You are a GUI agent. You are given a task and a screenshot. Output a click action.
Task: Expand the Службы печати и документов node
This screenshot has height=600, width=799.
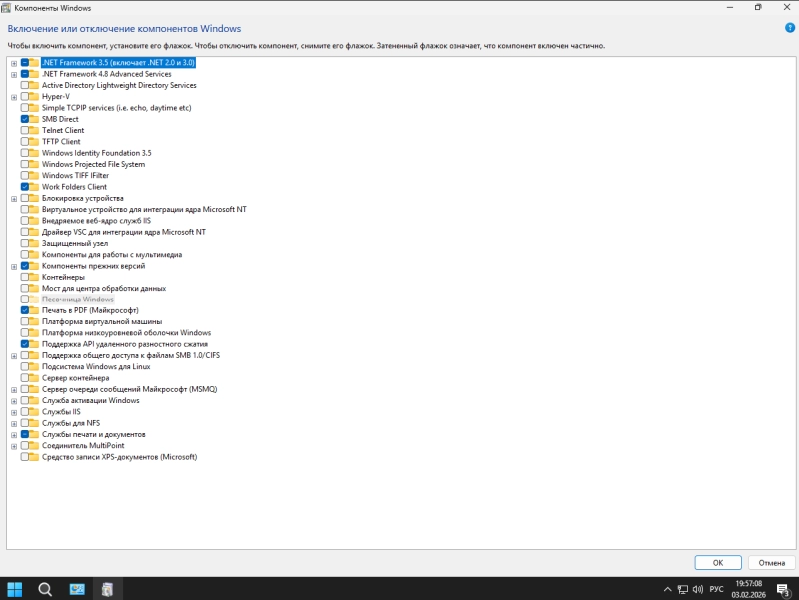14,435
